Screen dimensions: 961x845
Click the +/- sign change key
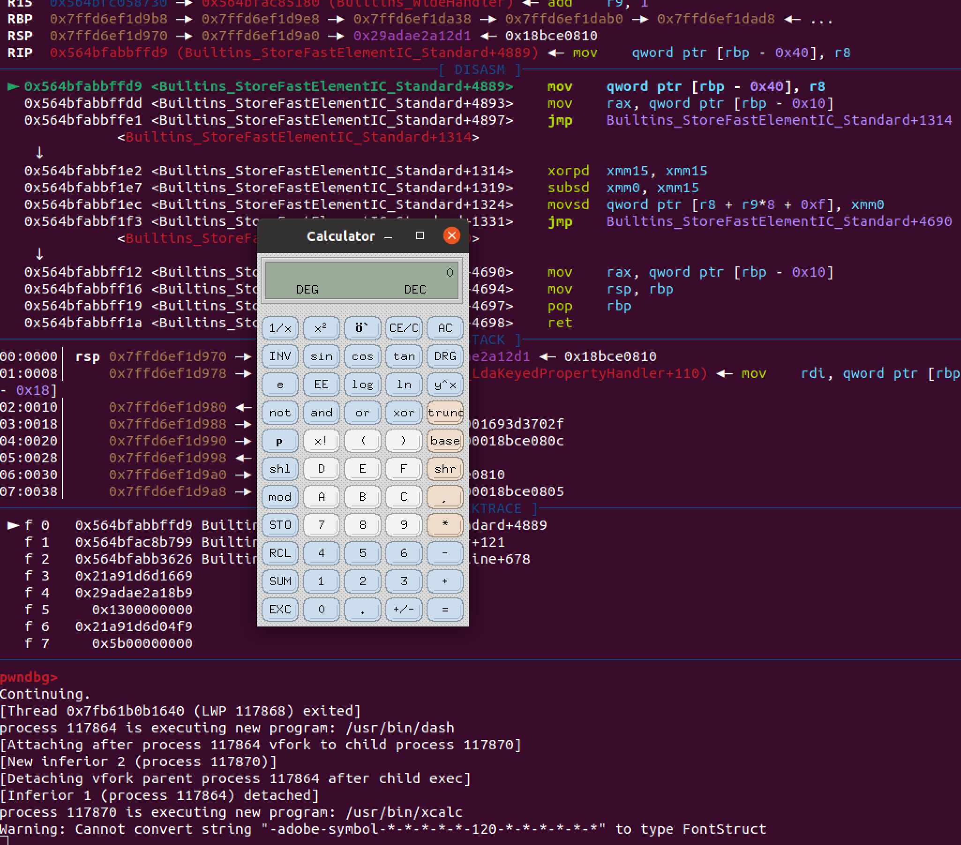(404, 610)
